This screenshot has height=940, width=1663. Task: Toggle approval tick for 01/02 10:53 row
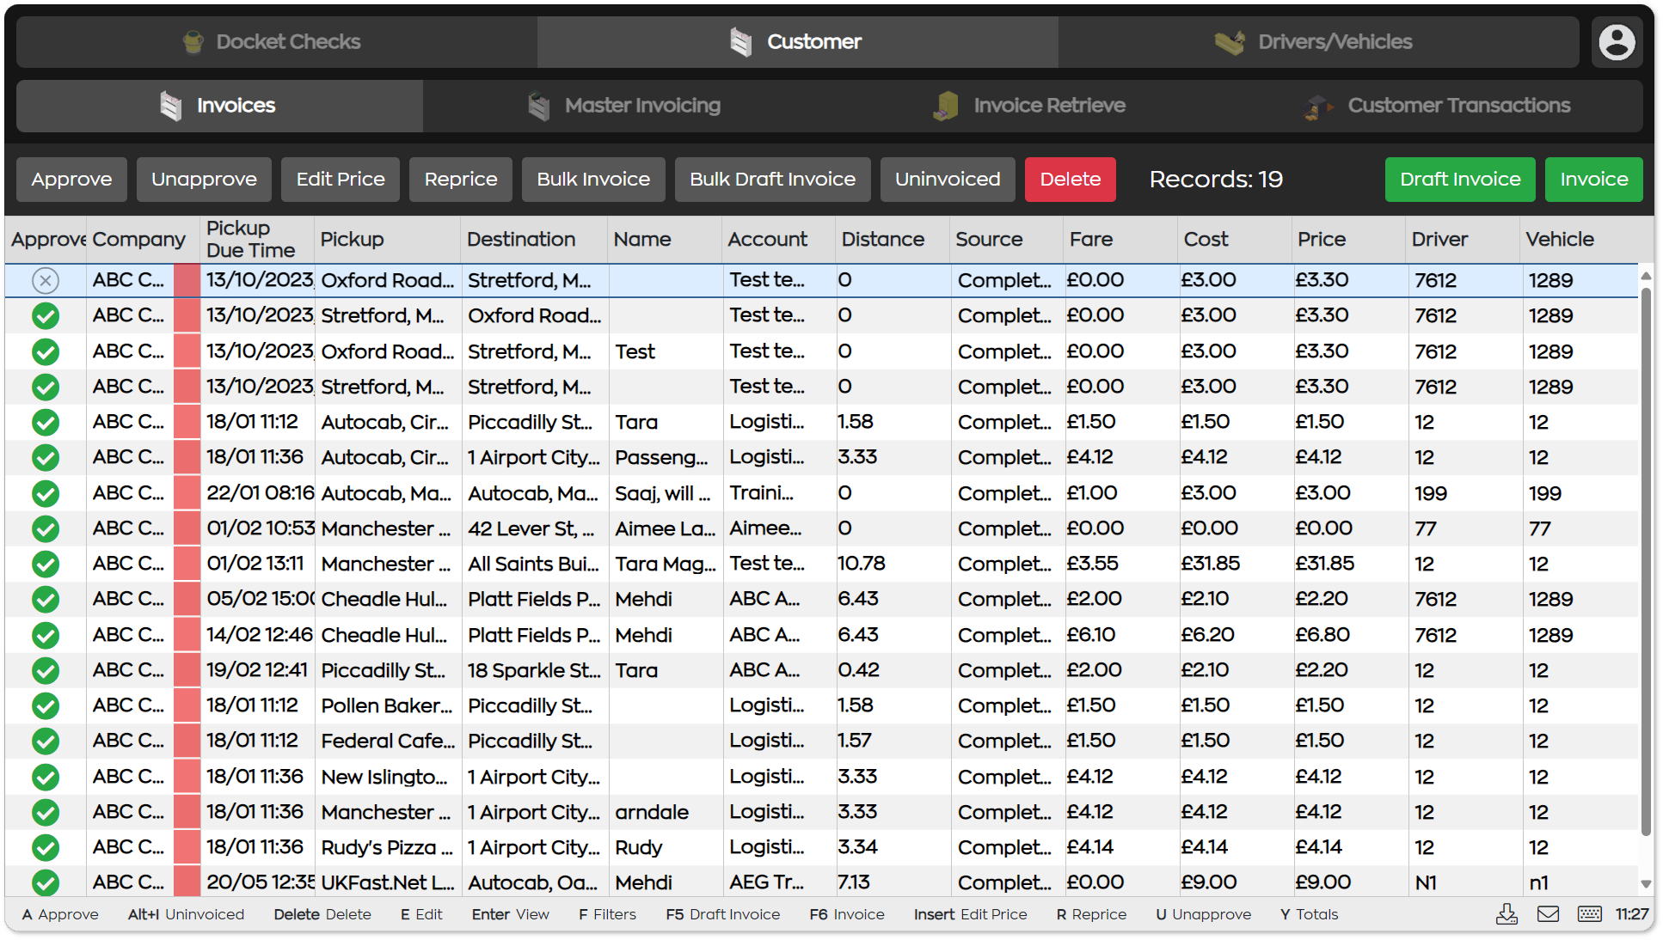click(x=46, y=528)
